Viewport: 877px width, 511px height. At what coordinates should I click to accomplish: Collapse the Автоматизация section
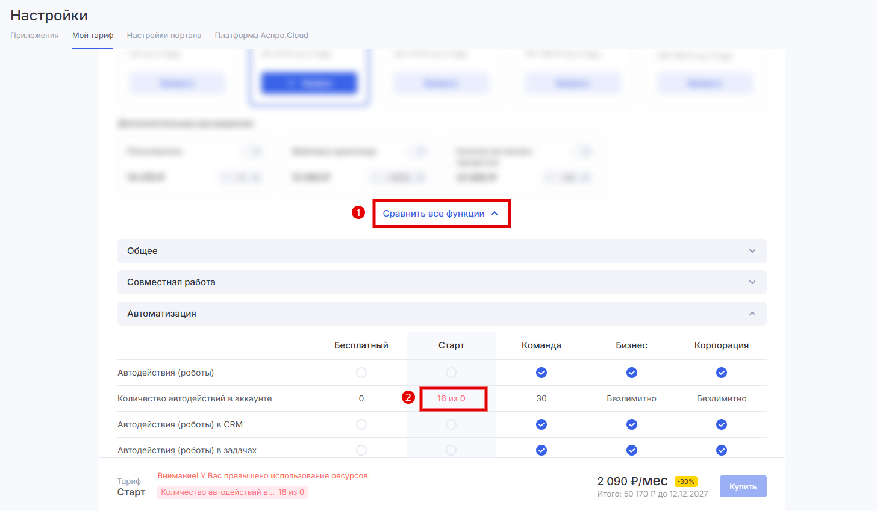[x=442, y=314]
